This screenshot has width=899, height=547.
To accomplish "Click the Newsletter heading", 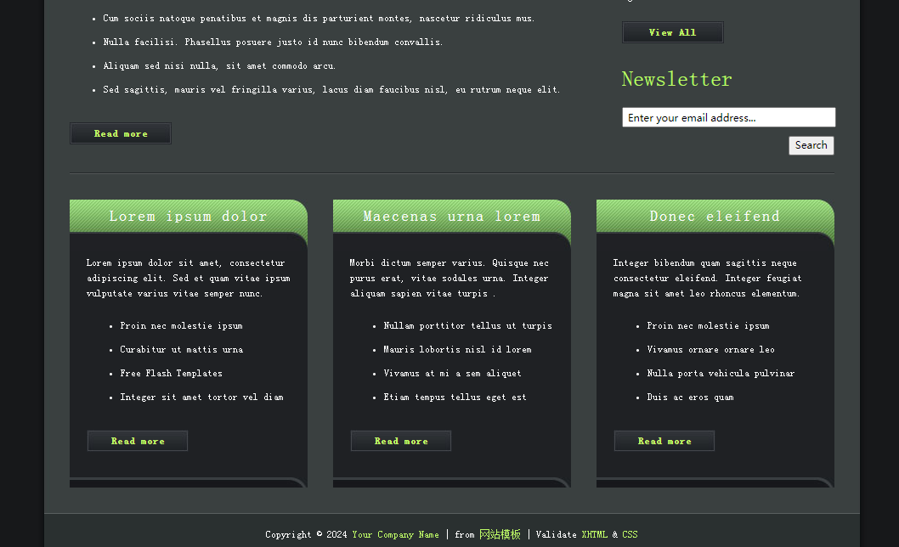I will click(x=676, y=79).
